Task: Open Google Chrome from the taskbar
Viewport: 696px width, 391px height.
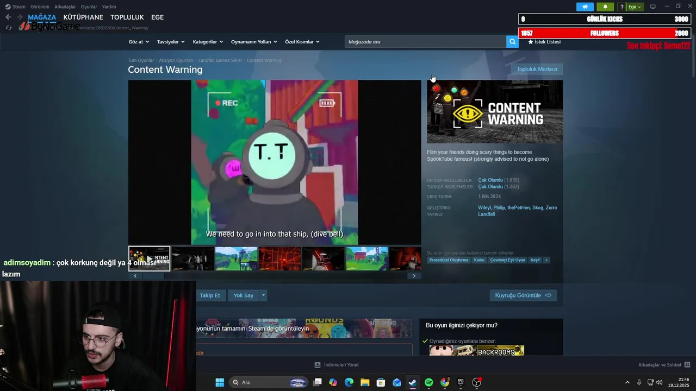Action: point(445,382)
